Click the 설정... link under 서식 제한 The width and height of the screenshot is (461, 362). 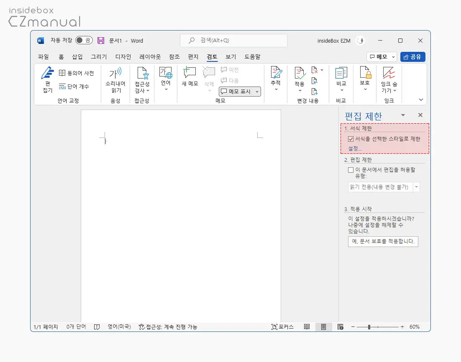tap(355, 148)
